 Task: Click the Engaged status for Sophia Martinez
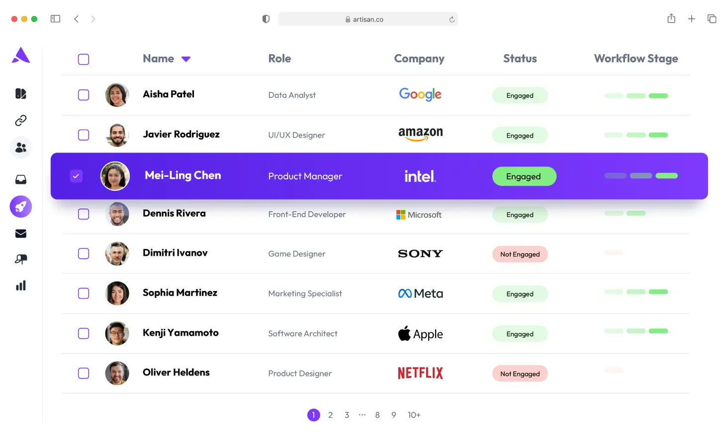(520, 294)
